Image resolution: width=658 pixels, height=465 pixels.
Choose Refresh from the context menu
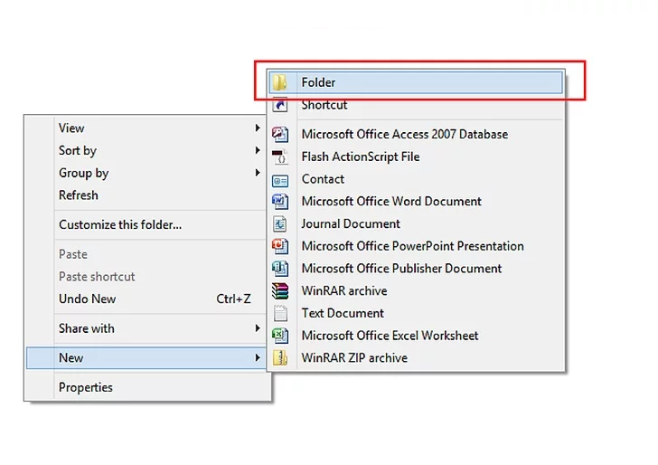tap(79, 195)
